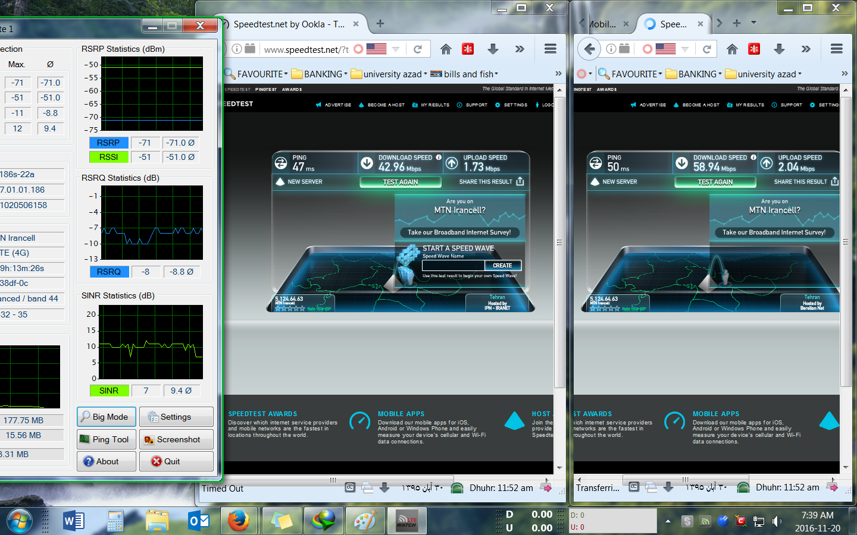Click Internet Download Manager taskbar icon
857x535 pixels.
[323, 521]
